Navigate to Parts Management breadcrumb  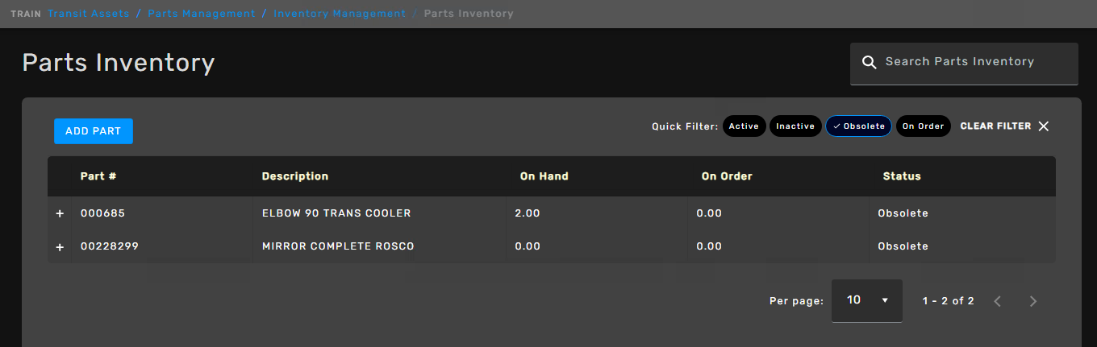point(201,14)
